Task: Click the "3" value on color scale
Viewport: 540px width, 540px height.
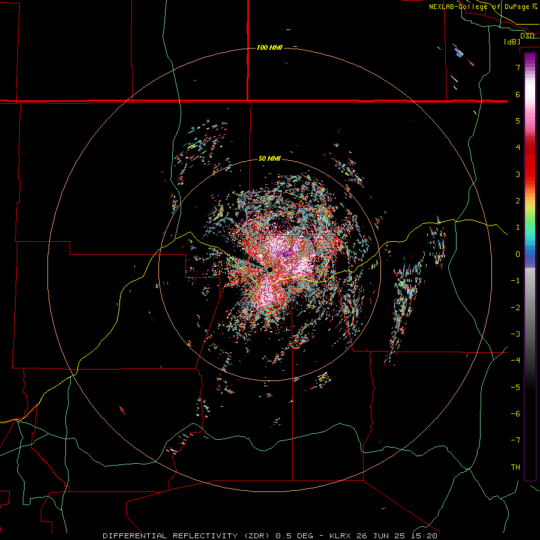Action: point(518,174)
